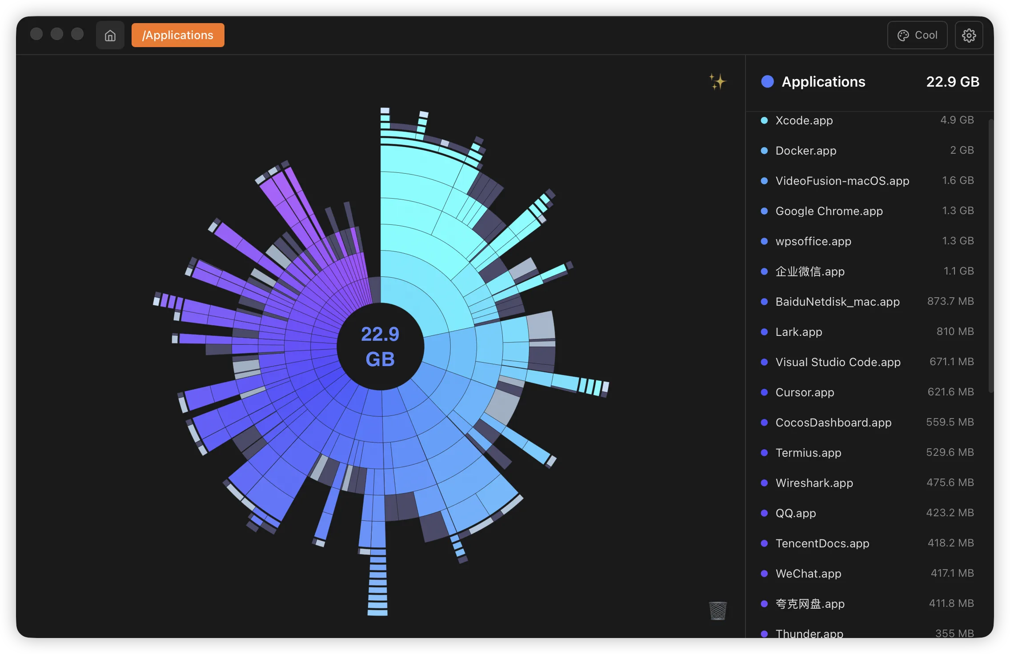Click the sidebar vertical scrollbar
The height and width of the screenshot is (654, 1010).
pyautogui.click(x=990, y=255)
